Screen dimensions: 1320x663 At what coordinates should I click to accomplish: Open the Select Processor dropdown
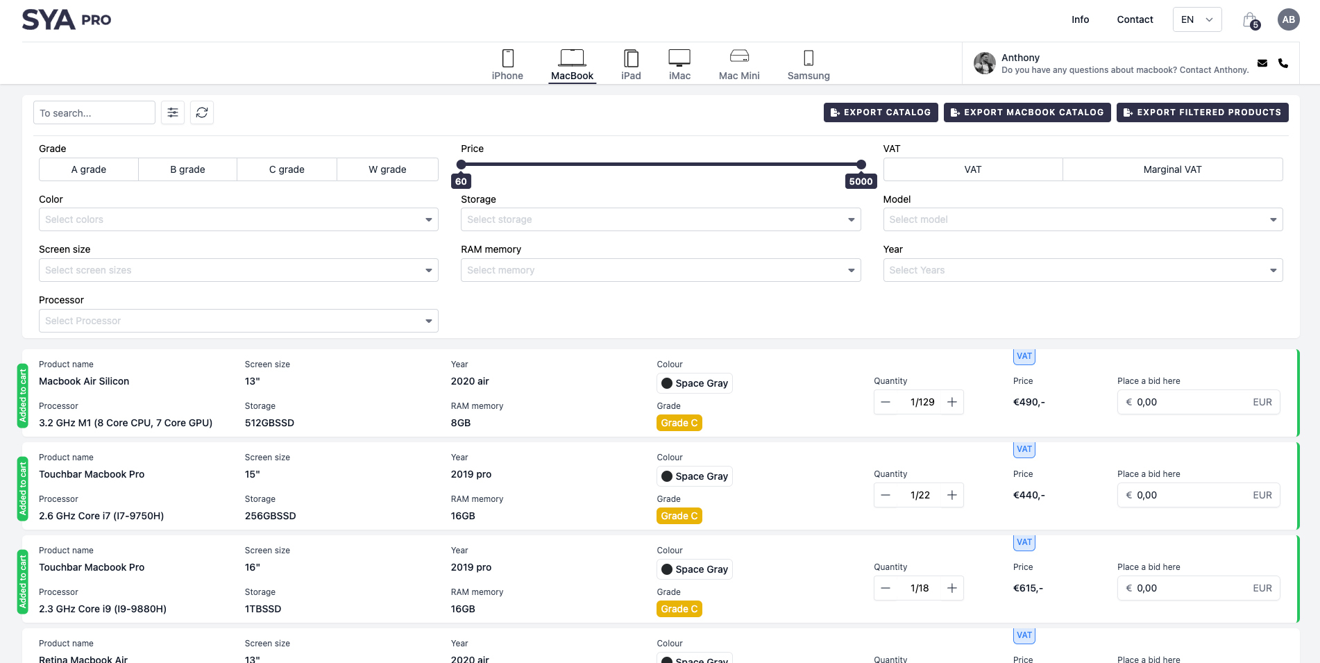pos(239,321)
